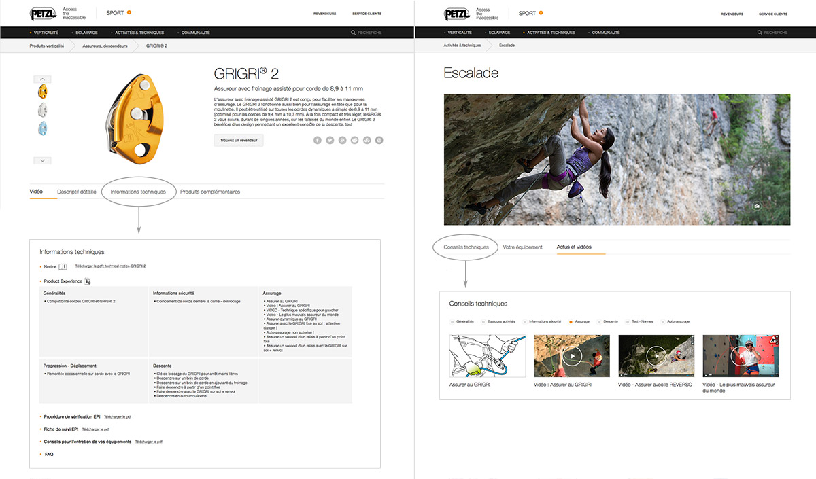The width and height of the screenshot is (816, 479).
Task: Go to Assureurs, descendeurs breadcrumb
Action: [105, 46]
